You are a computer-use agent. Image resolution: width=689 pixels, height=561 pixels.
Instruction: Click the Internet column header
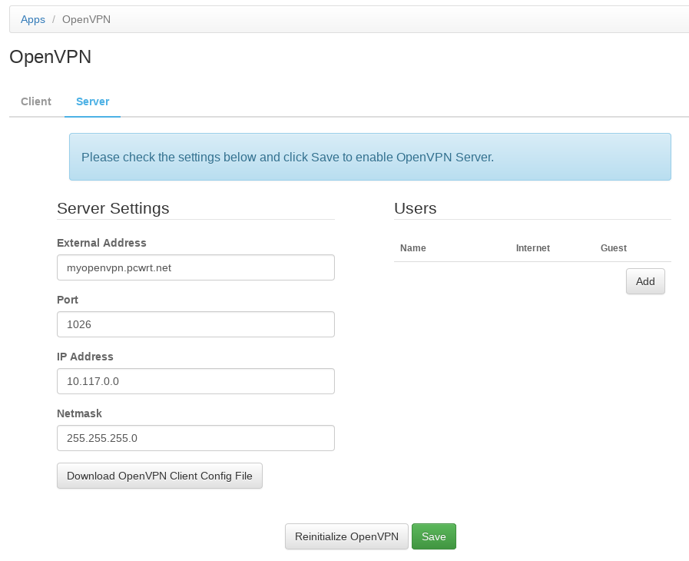coord(532,248)
